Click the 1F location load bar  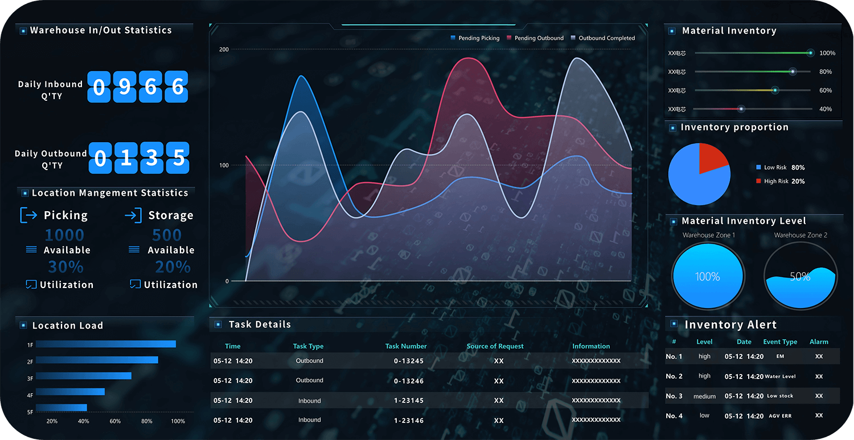click(106, 344)
